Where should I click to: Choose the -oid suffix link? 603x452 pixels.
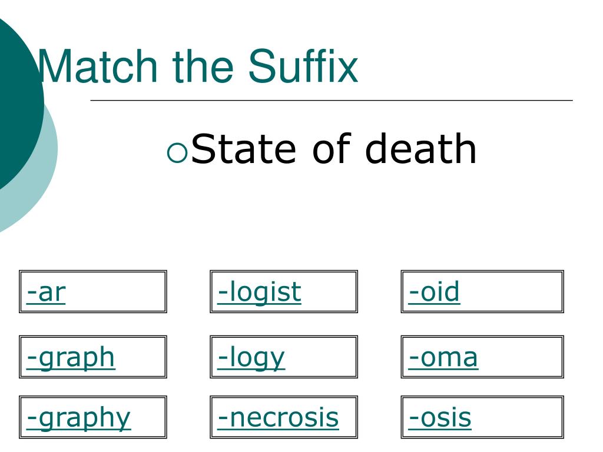434,292
